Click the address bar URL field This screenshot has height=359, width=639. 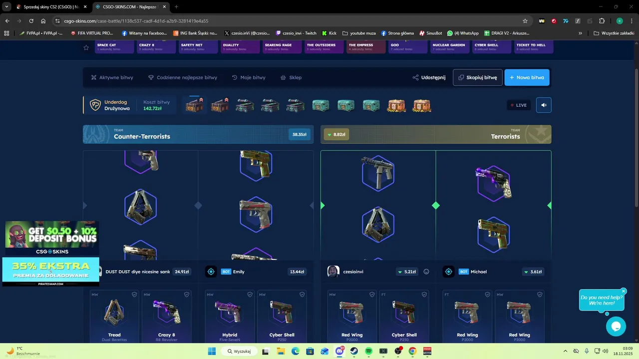click(x=291, y=21)
